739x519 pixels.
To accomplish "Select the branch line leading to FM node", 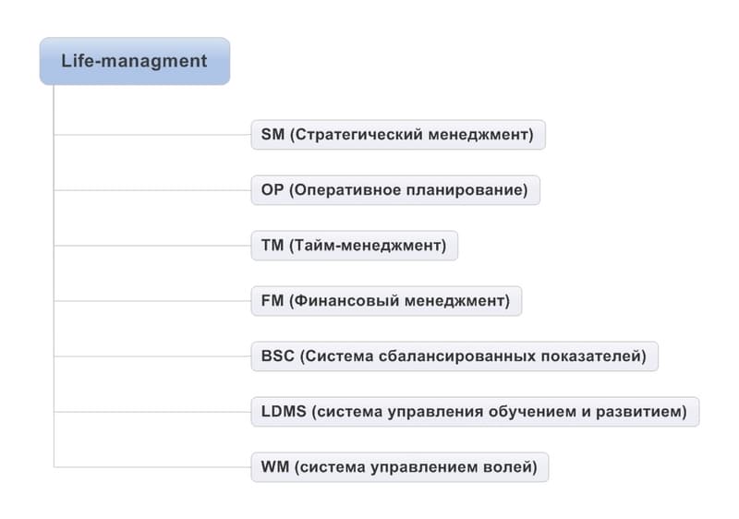I will coord(152,301).
